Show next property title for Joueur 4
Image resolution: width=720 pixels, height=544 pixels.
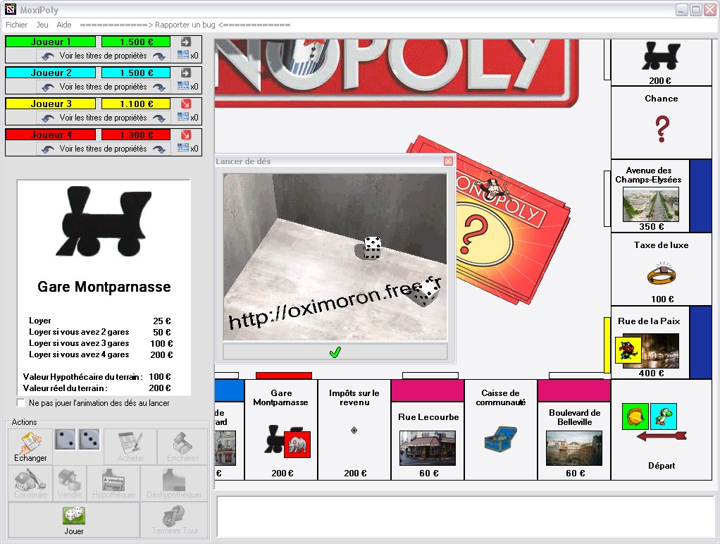click(x=159, y=149)
